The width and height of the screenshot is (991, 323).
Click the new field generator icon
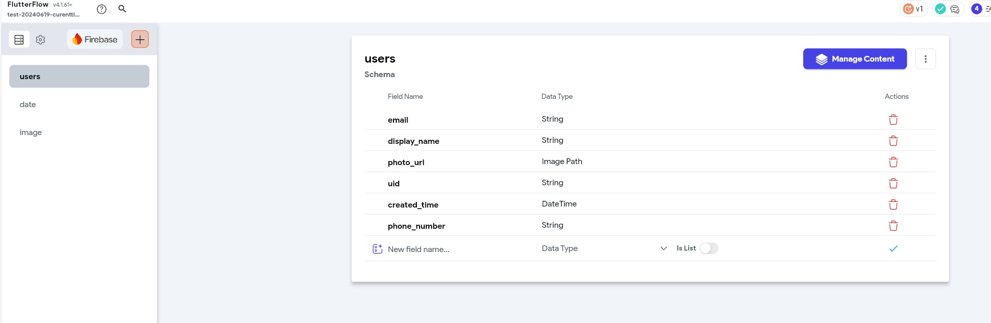click(378, 249)
